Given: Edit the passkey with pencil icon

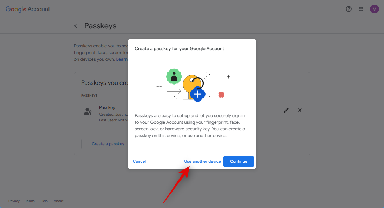Looking at the screenshot, I should click(286, 110).
